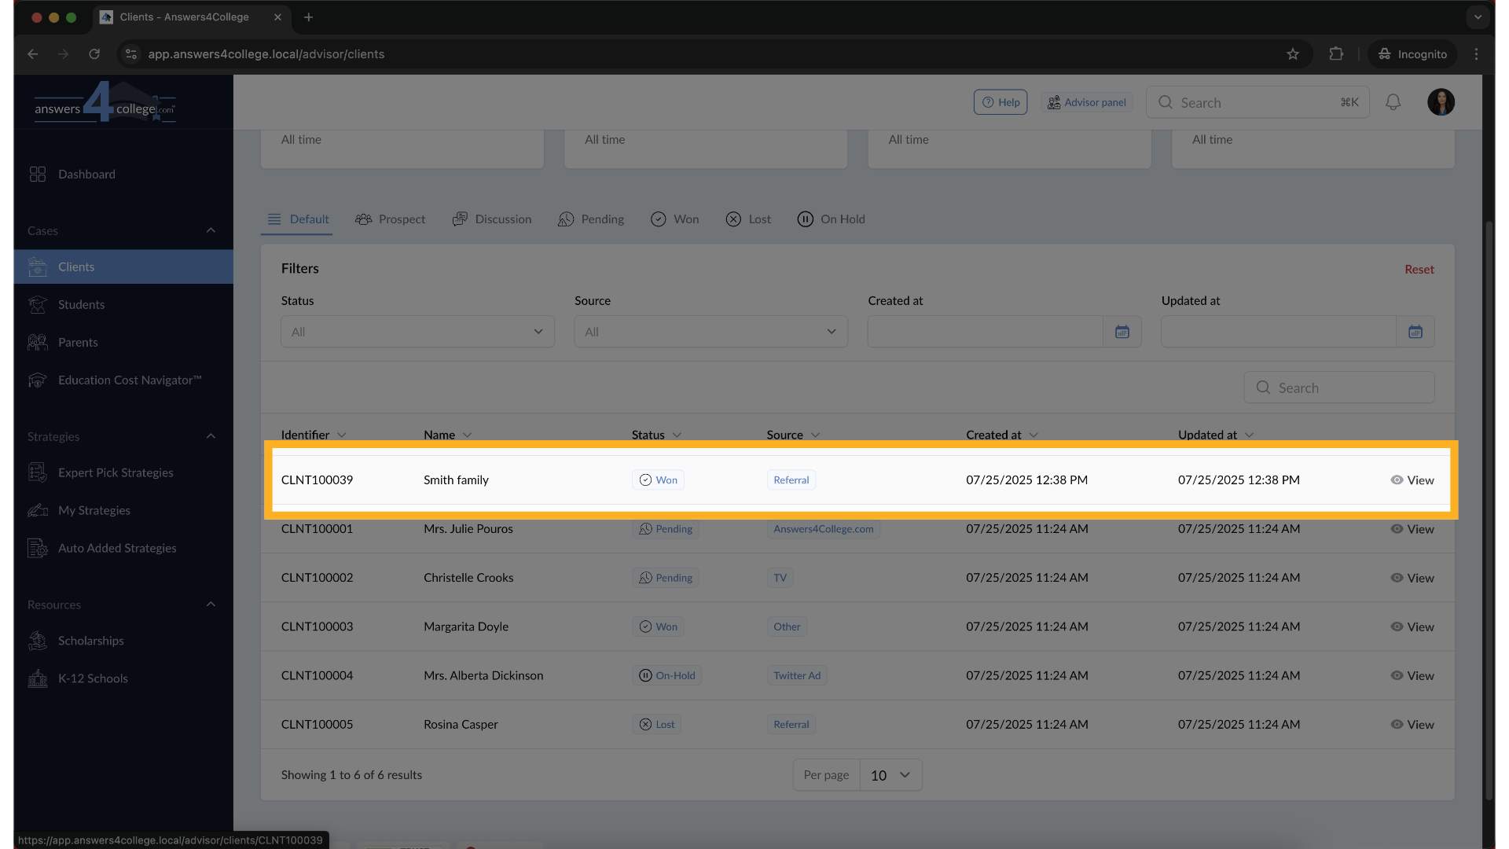Viewport: 1509px width, 849px height.
Task: Select Expert Pick Strategies
Action: click(116, 472)
